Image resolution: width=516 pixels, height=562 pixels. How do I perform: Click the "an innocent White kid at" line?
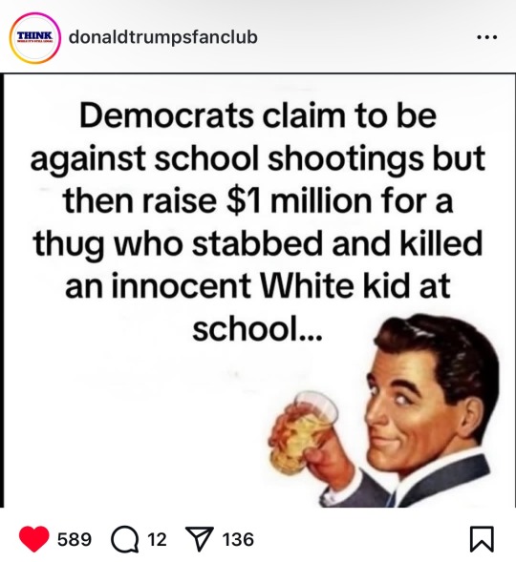pyautogui.click(x=257, y=285)
